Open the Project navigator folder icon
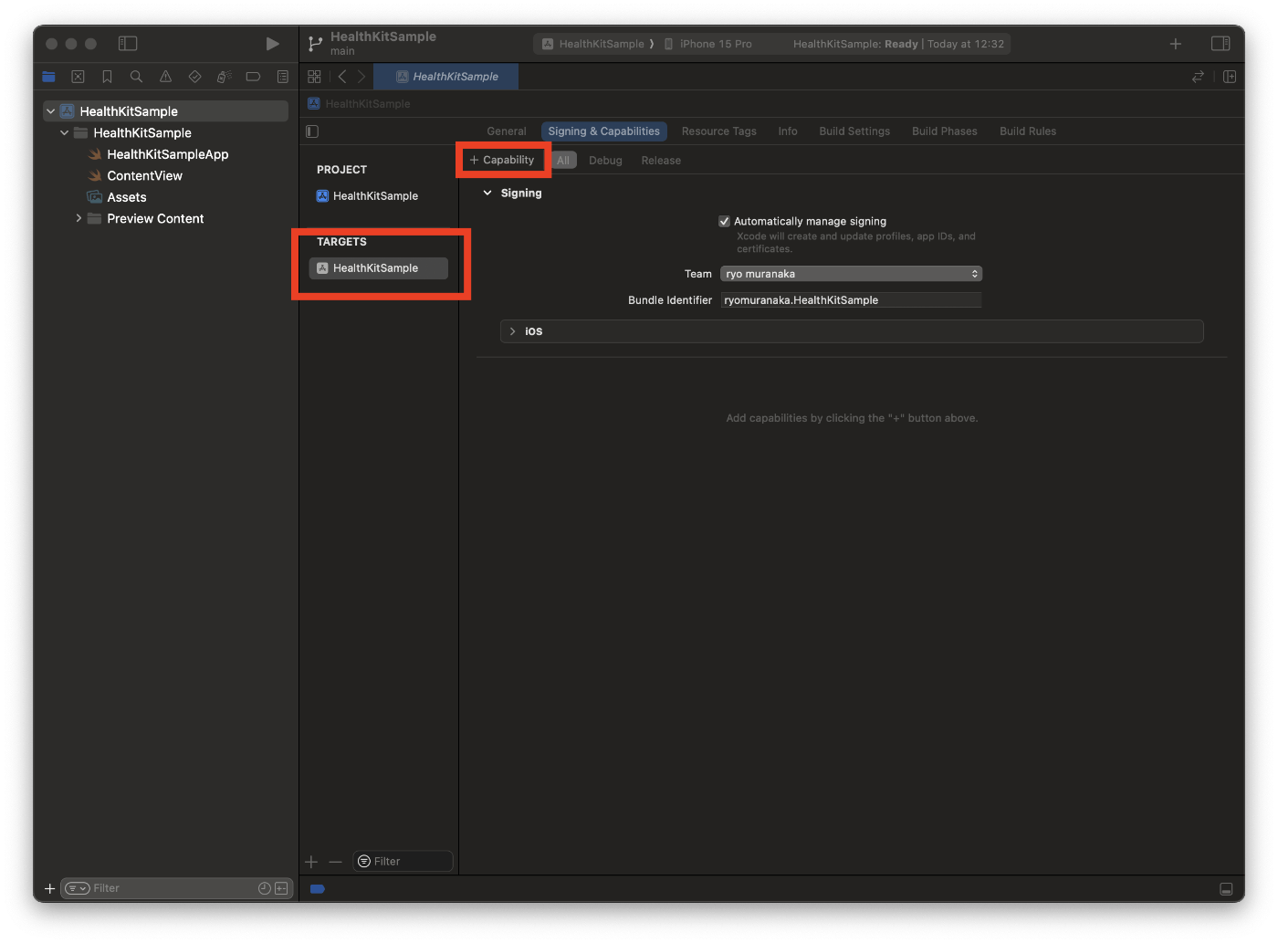Viewport: 1278px width, 943px height. pos(48,77)
